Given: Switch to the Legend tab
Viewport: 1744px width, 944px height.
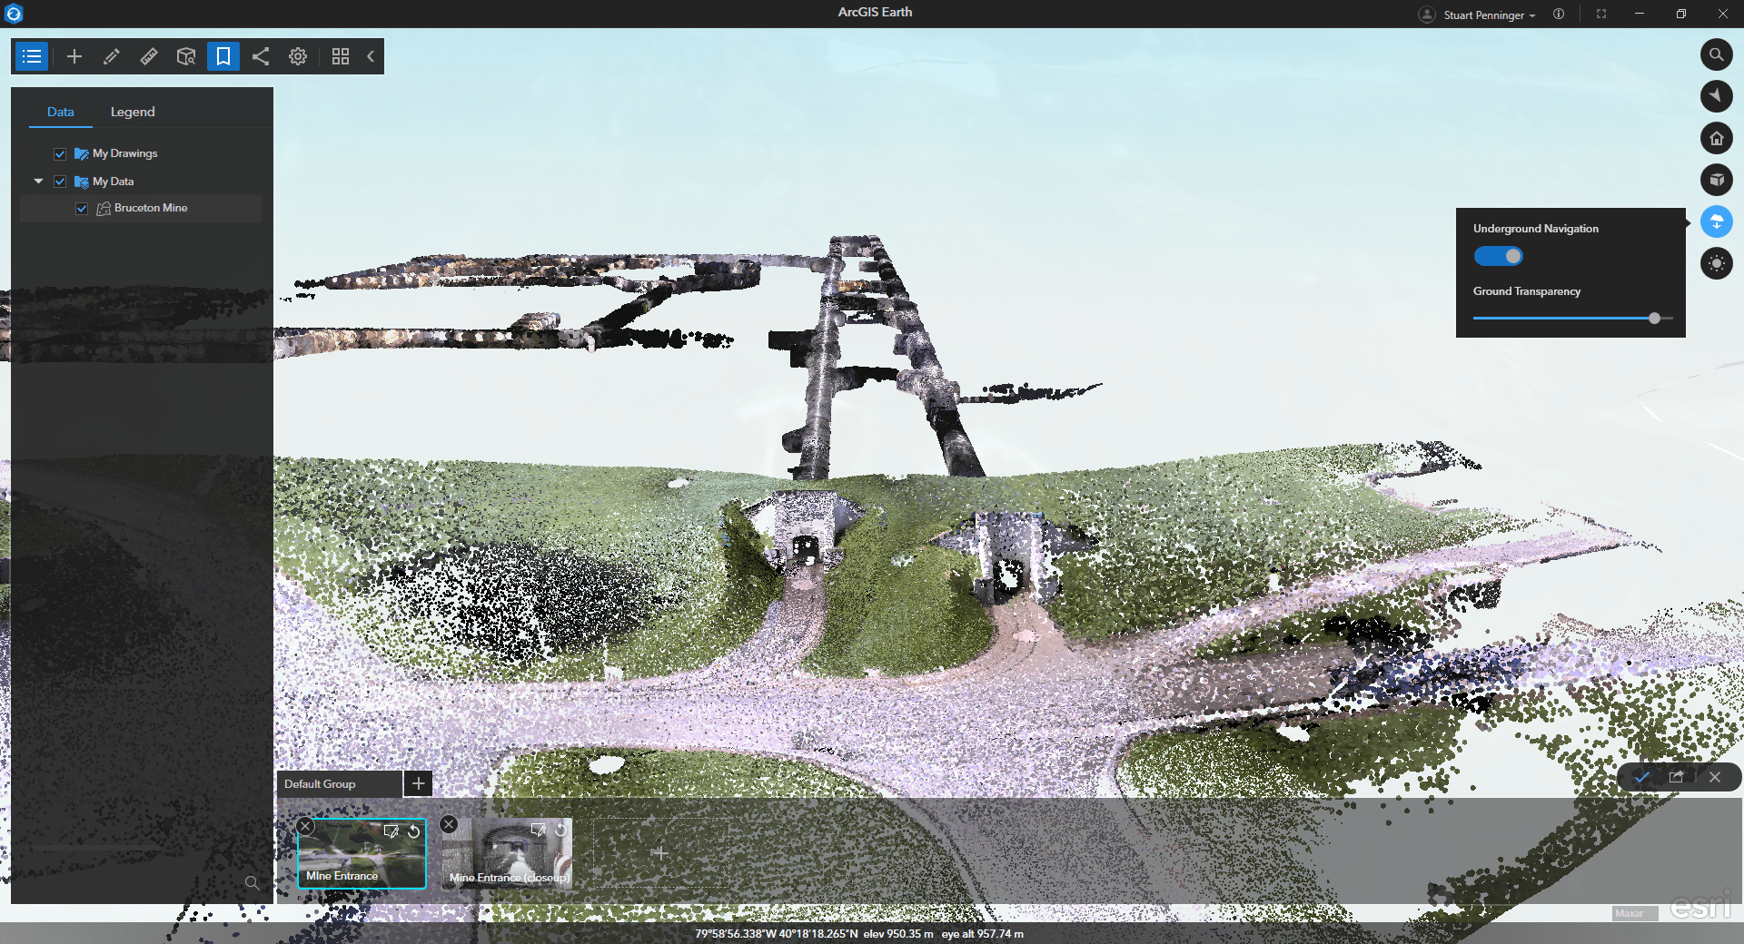Looking at the screenshot, I should click(x=133, y=112).
